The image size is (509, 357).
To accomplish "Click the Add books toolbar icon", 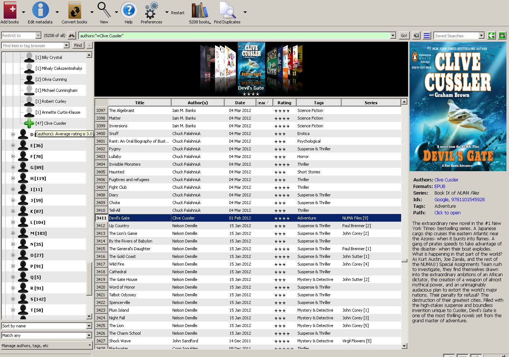I will 10,10.
